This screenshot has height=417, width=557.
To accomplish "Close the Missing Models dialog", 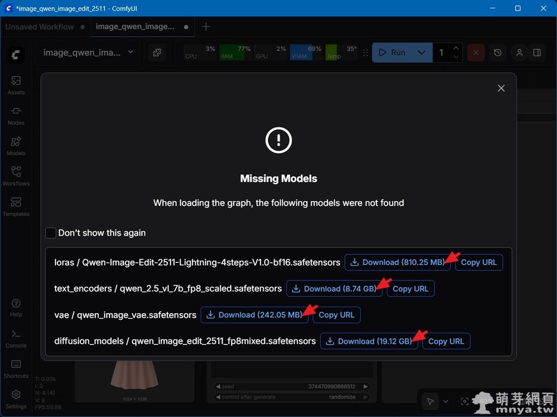I will click(501, 89).
